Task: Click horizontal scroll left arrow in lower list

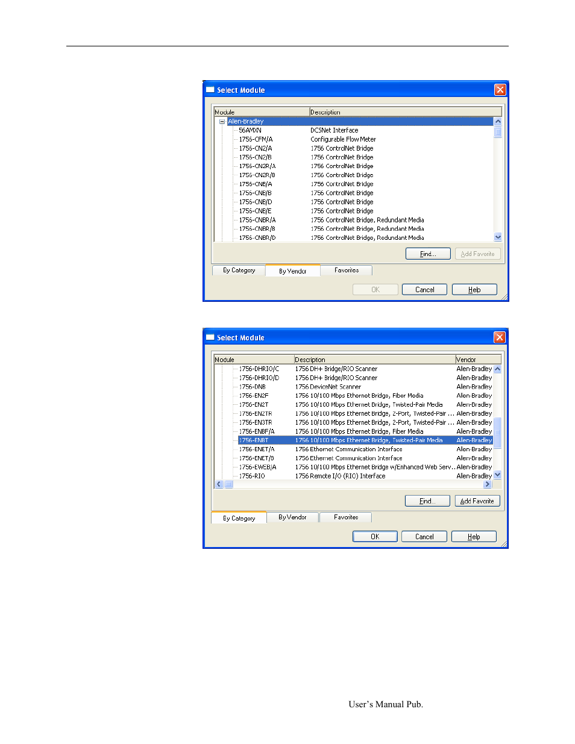Action: [219, 484]
